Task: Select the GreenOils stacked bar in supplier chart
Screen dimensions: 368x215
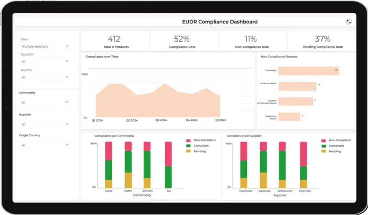Action: (303, 165)
